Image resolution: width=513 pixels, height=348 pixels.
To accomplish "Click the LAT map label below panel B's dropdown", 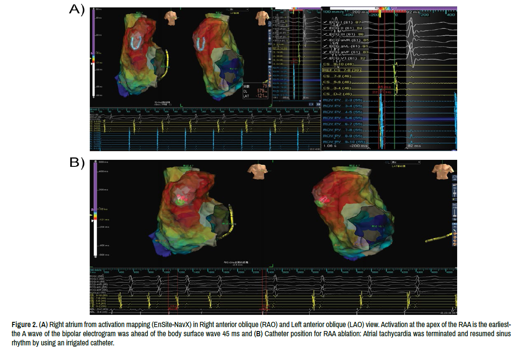I will click(x=399, y=166).
